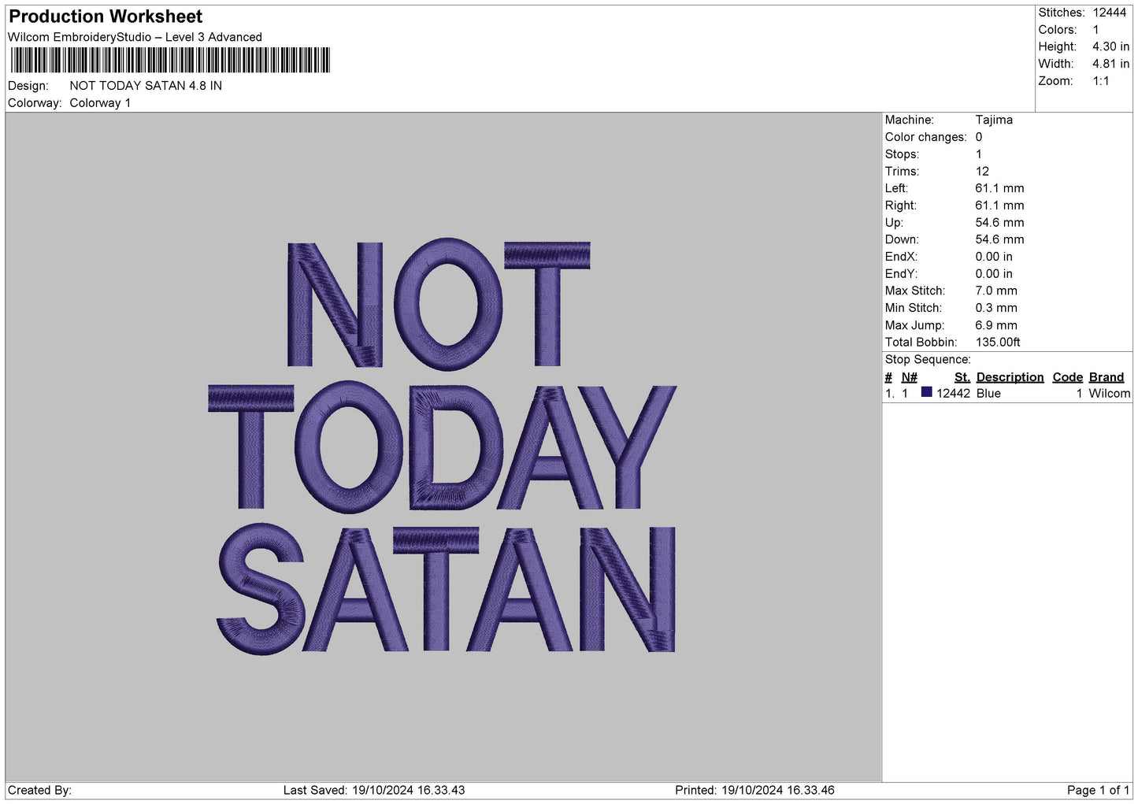Click the embroidered word NOT in the preview
1138x804 pixels.
pos(439,305)
